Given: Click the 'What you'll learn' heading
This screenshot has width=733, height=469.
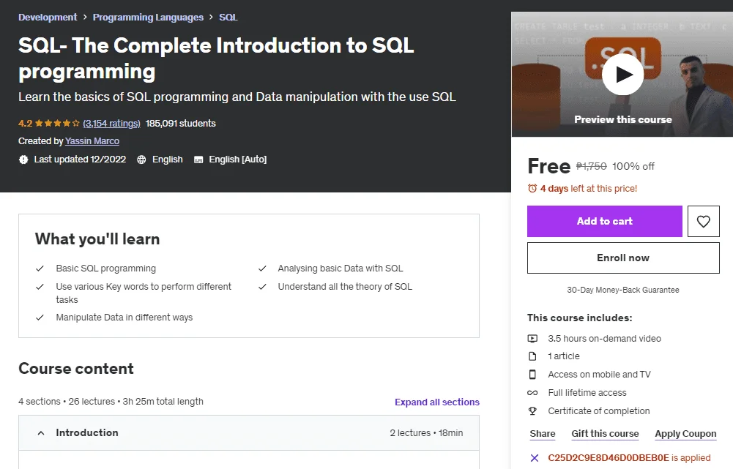Looking at the screenshot, I should pos(97,239).
